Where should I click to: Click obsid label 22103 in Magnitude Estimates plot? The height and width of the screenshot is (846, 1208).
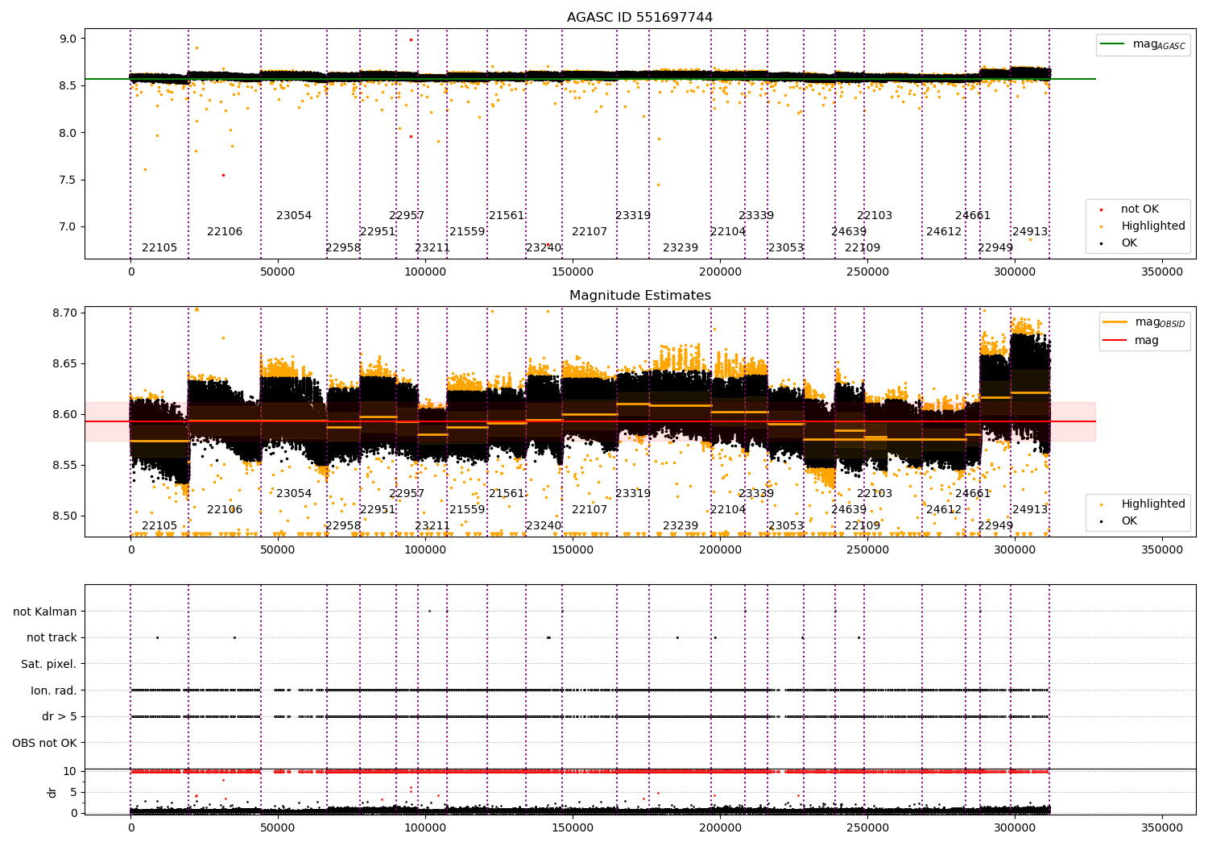click(875, 494)
